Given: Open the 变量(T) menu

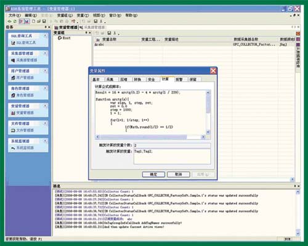Looking at the screenshot, I should point(83,15).
